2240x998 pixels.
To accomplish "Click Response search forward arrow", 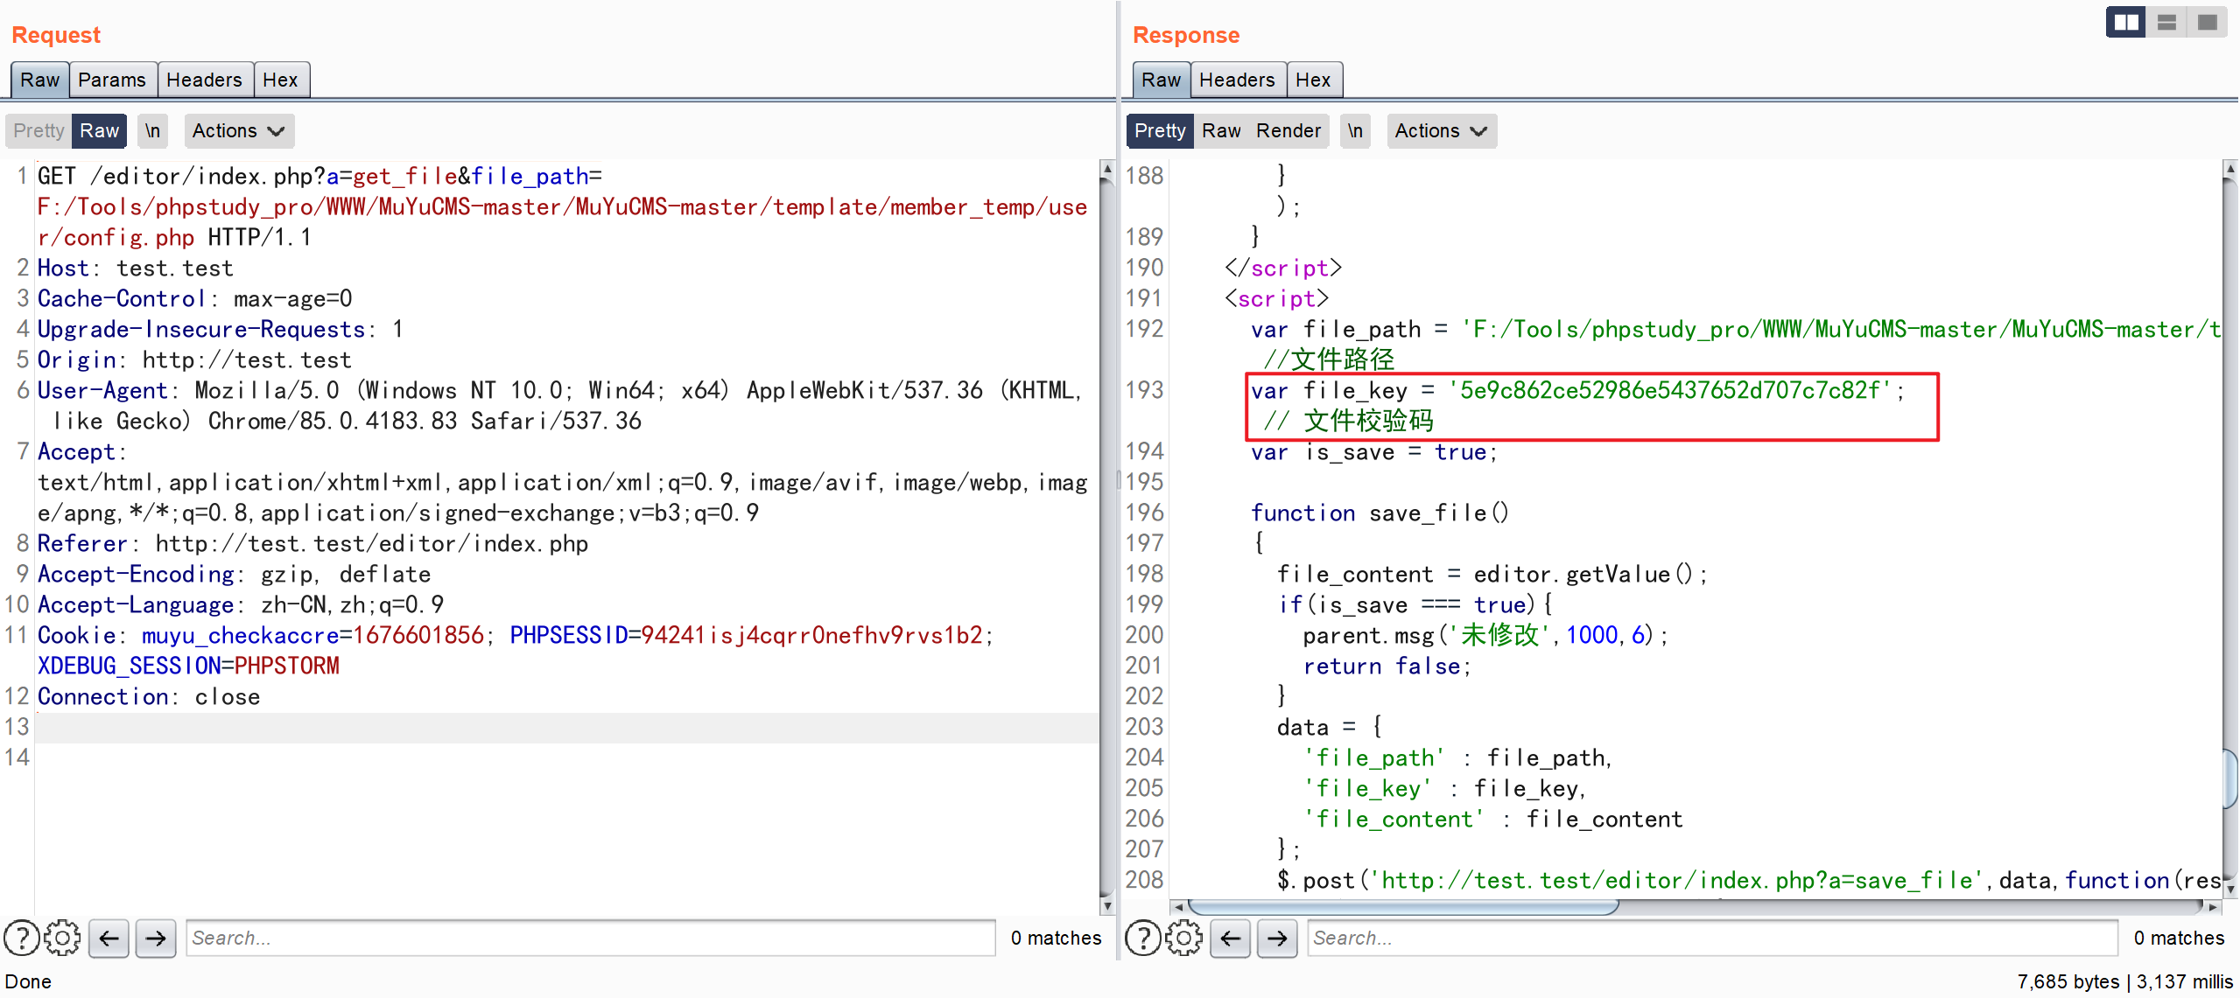I will 1277,938.
